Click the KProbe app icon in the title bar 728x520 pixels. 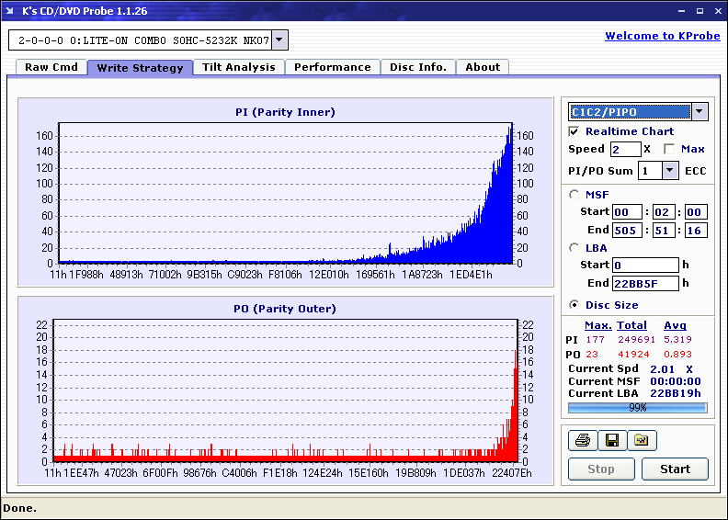(10, 11)
